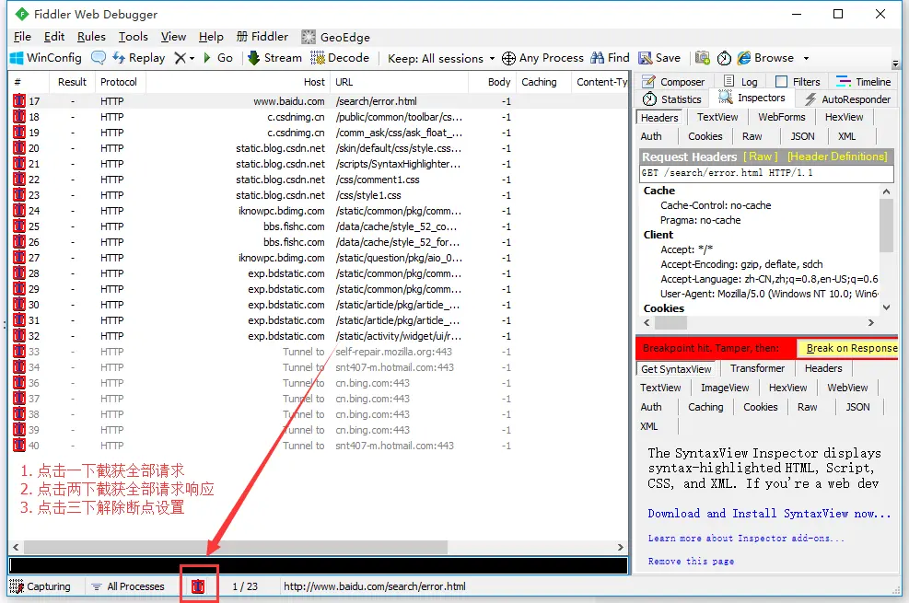Image resolution: width=909 pixels, height=603 pixels.
Task: Switch to the AutoResponder tab
Action: (x=847, y=99)
